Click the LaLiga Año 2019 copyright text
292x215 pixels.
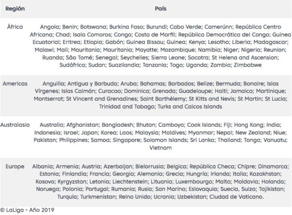(x=27, y=210)
